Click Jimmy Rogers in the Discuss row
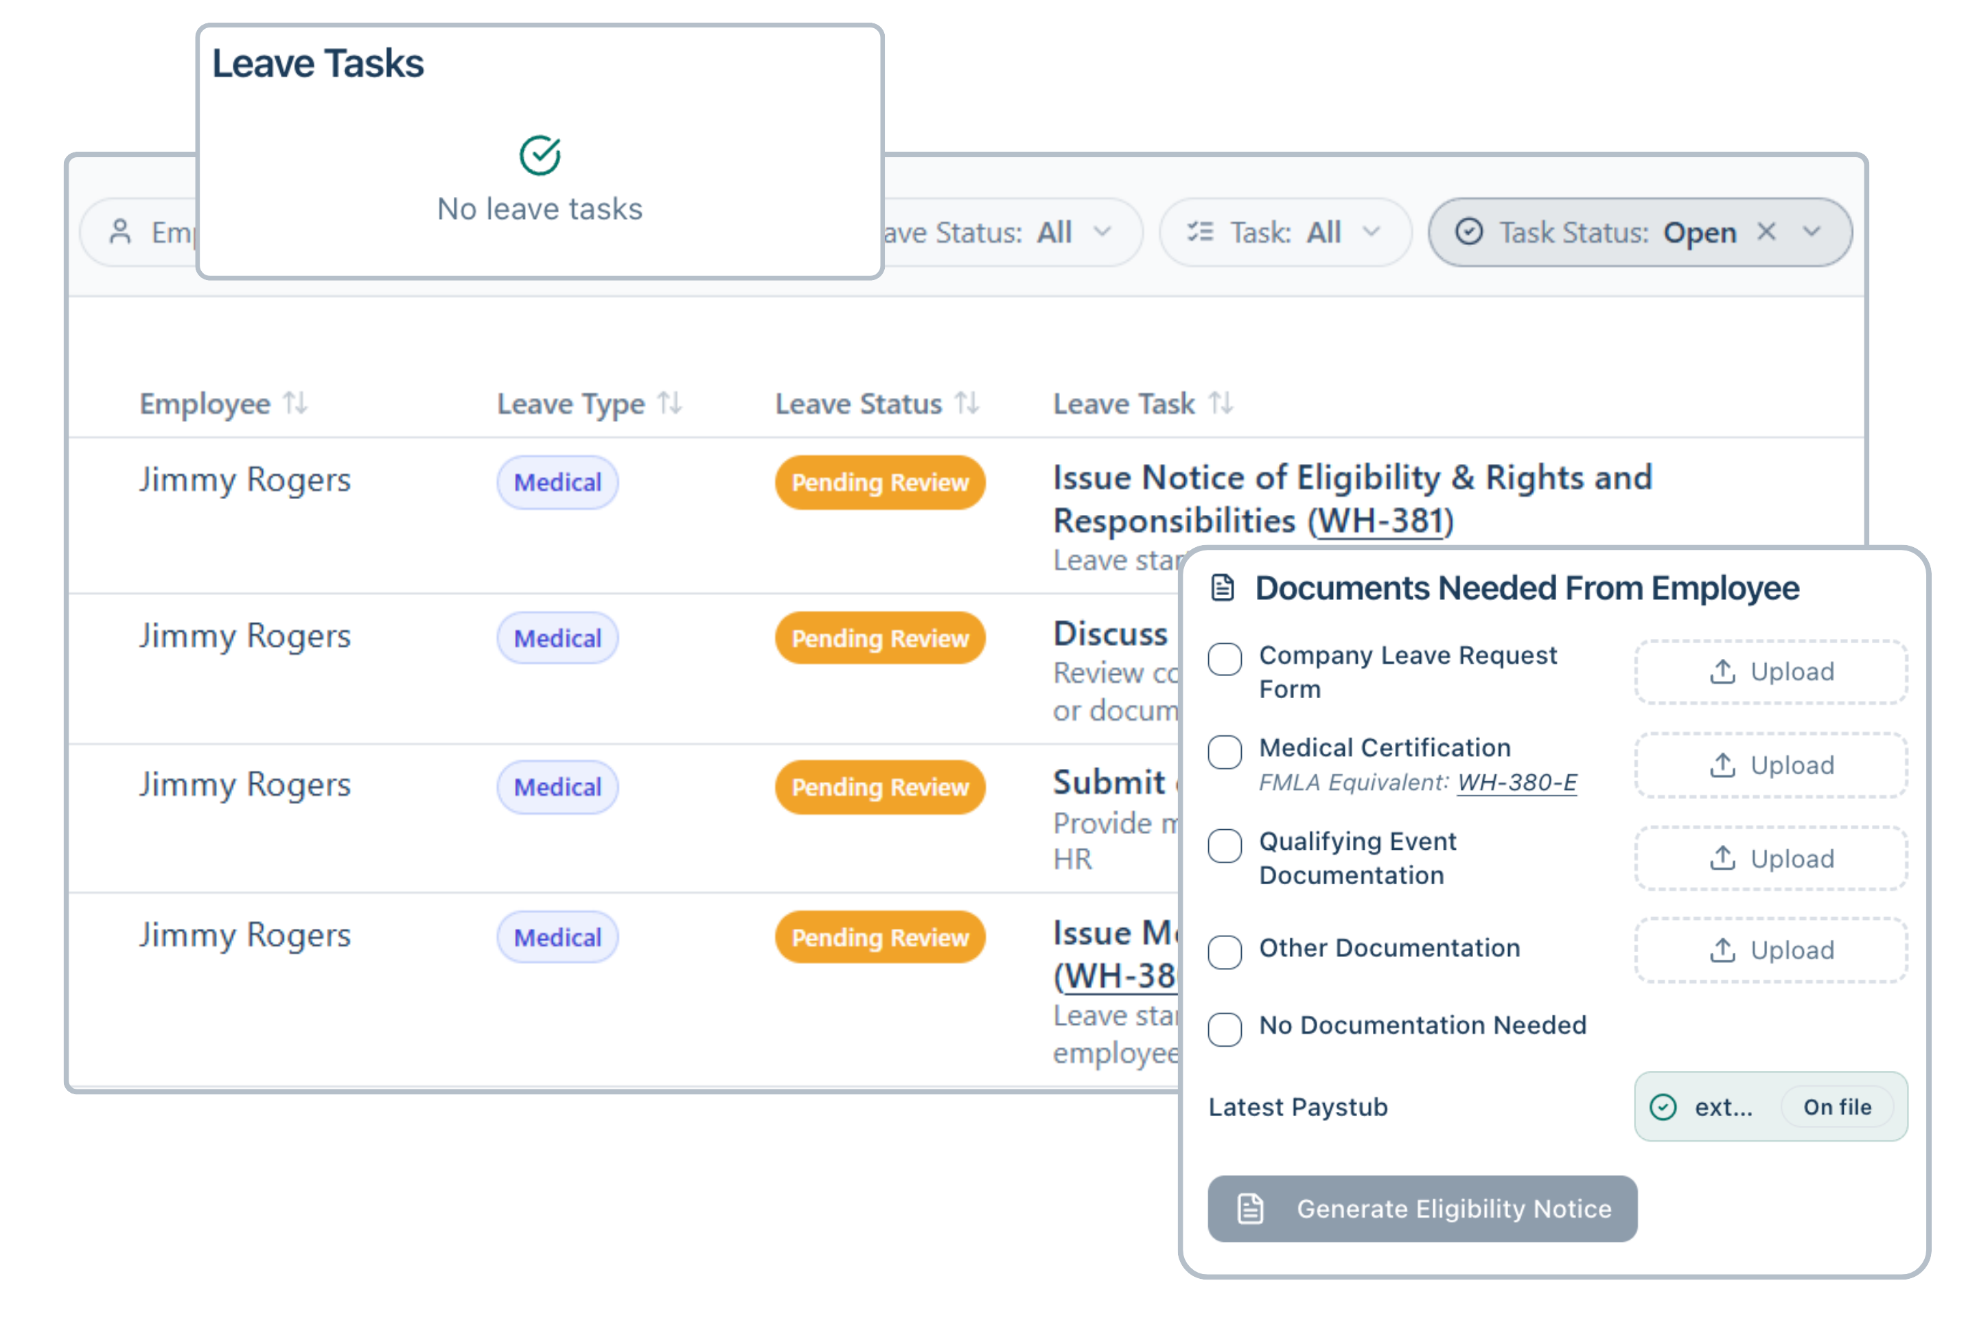Screen dimensions: 1977x1318 click(x=244, y=636)
